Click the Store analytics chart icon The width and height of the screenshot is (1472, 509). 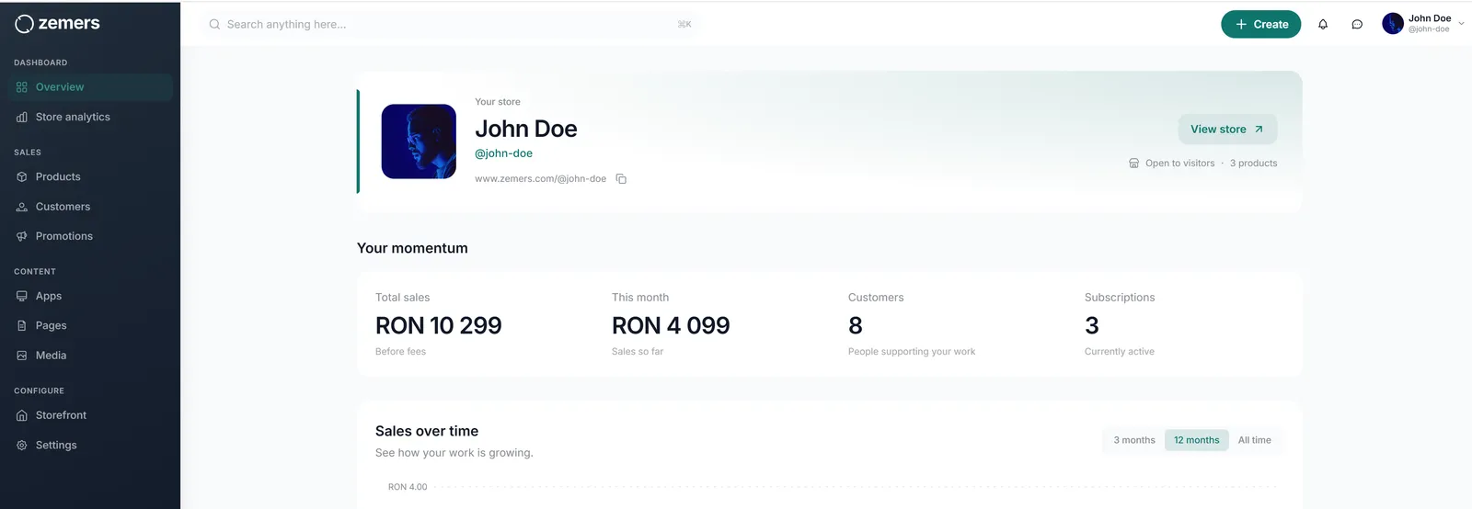(x=22, y=118)
